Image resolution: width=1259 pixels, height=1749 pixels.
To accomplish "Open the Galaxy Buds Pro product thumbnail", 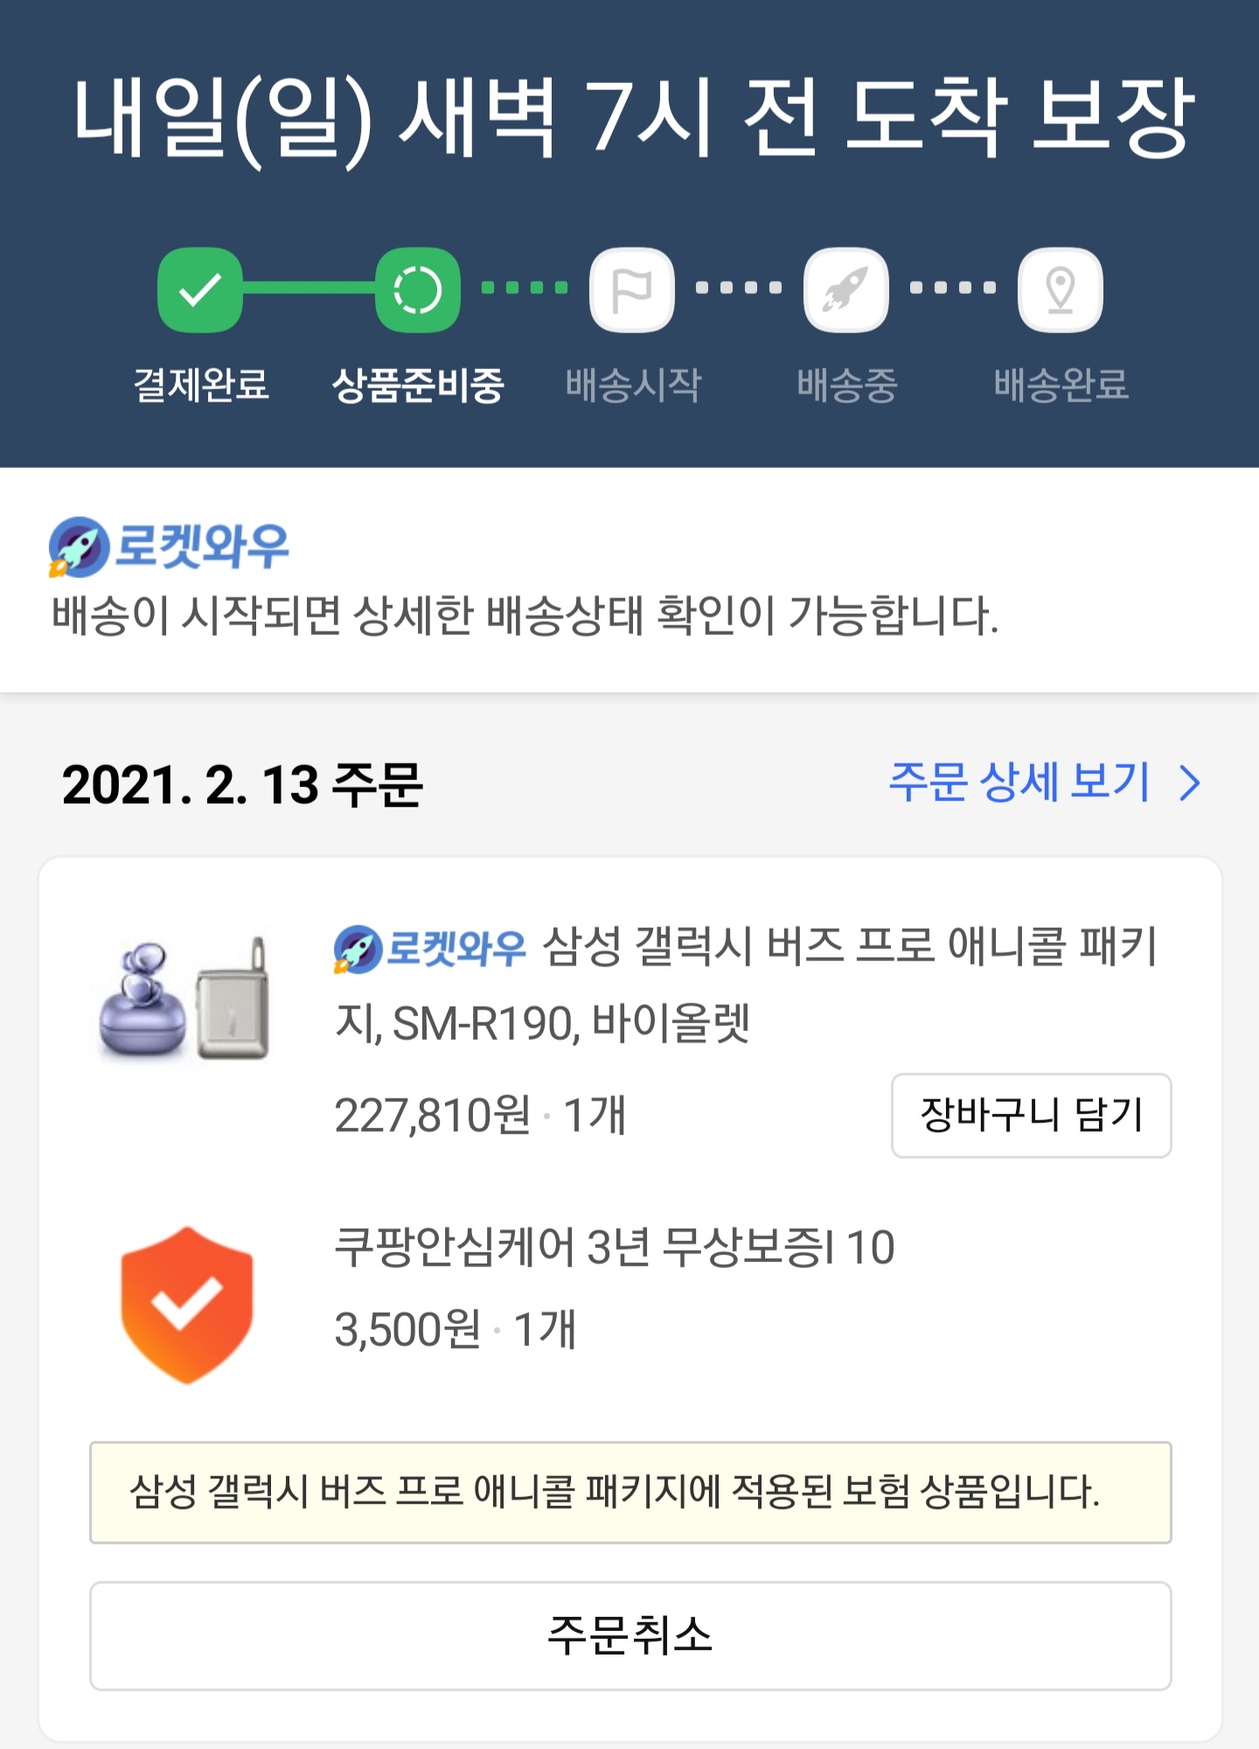I will pos(185,997).
